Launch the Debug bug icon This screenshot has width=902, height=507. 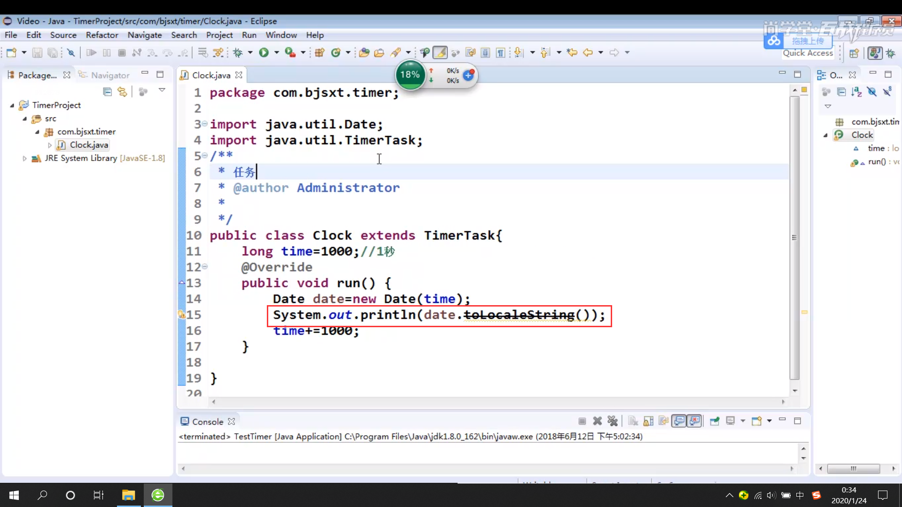(238, 53)
